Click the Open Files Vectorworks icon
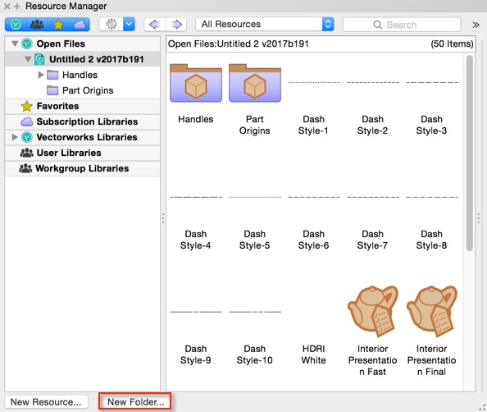 coord(27,43)
